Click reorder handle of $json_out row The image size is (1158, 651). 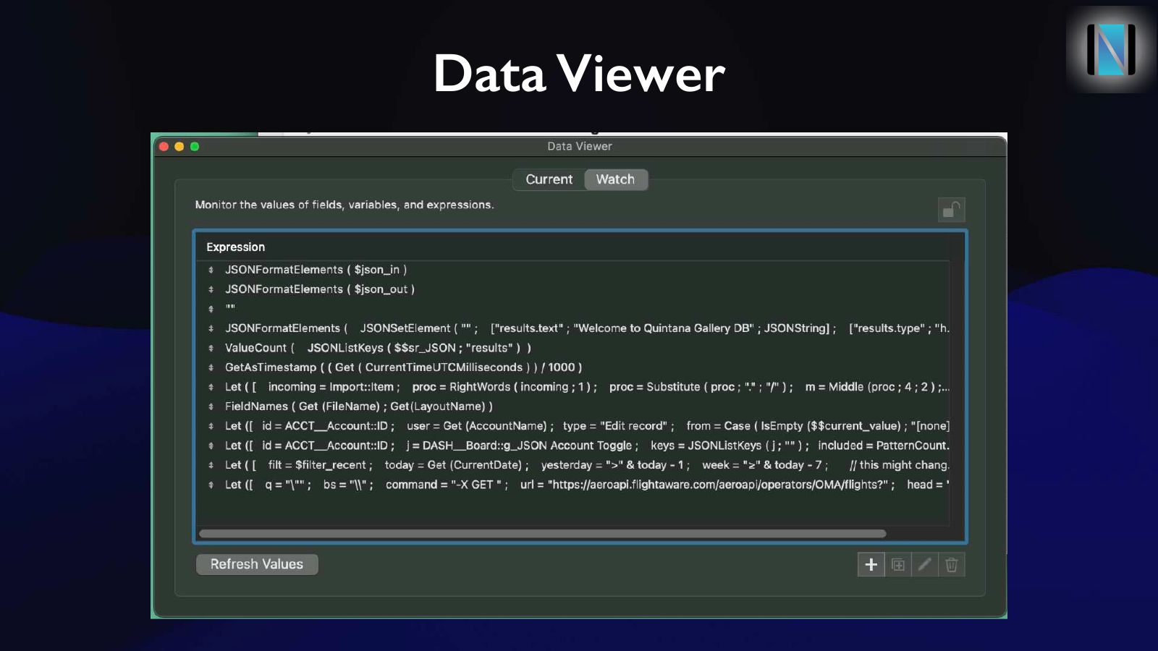click(211, 289)
